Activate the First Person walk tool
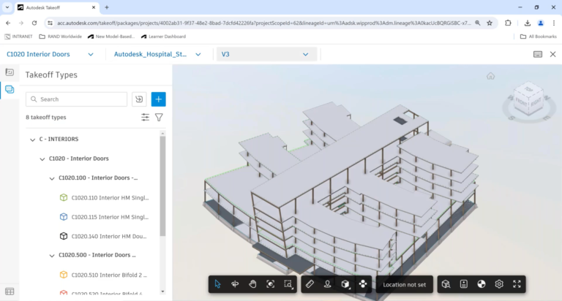The image size is (562, 301). 327,284
